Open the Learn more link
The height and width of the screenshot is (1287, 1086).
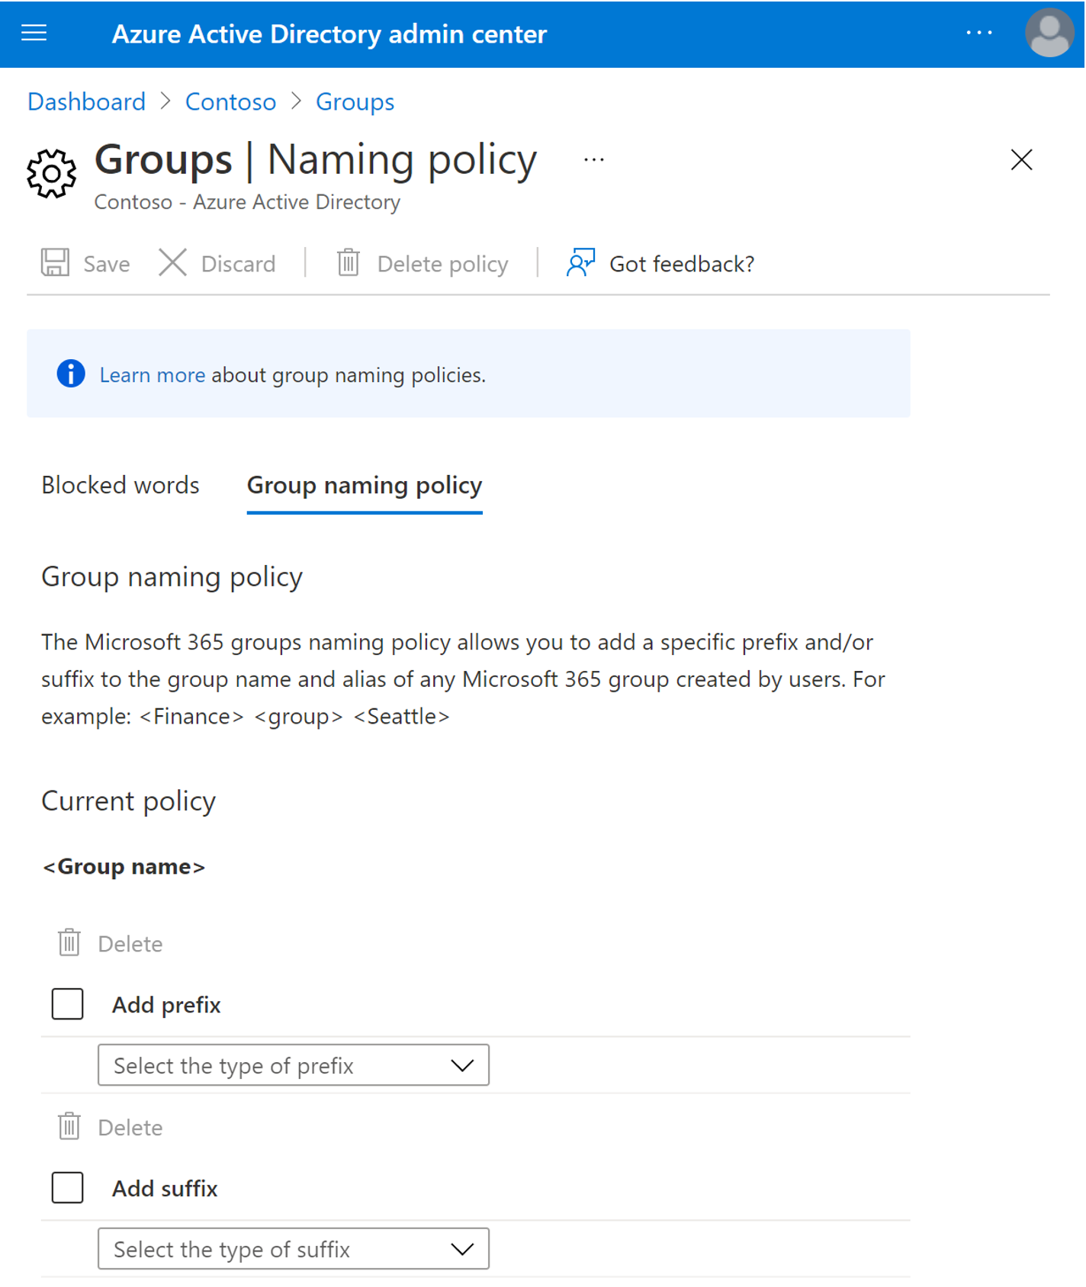tap(152, 375)
